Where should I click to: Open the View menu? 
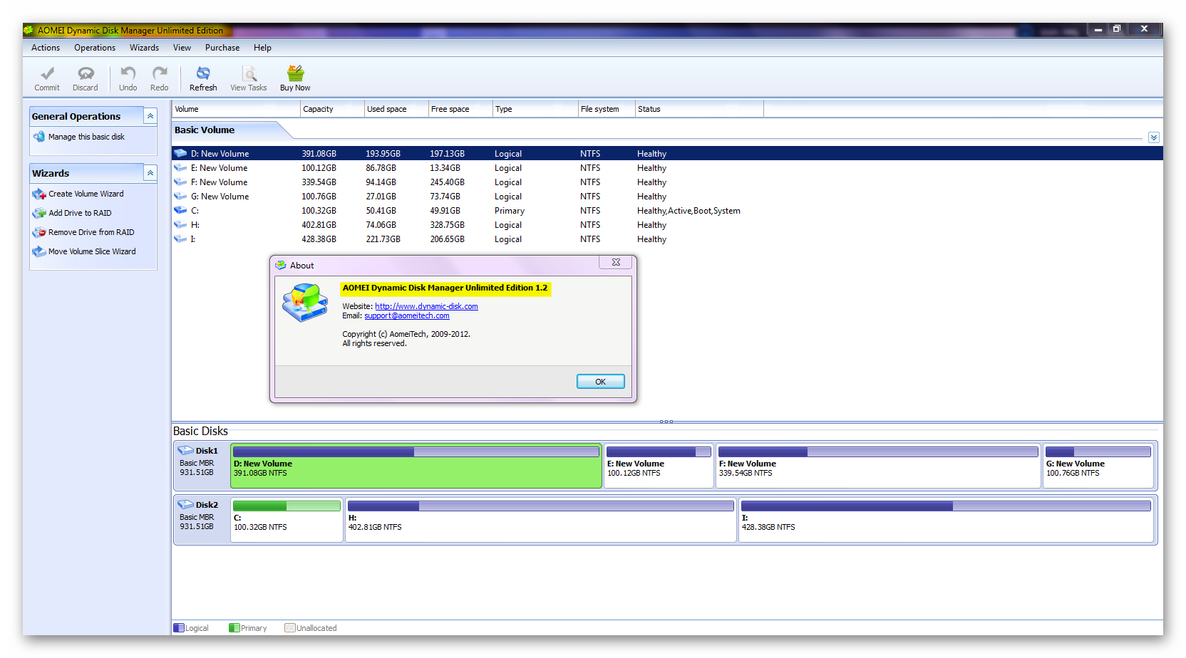click(182, 48)
